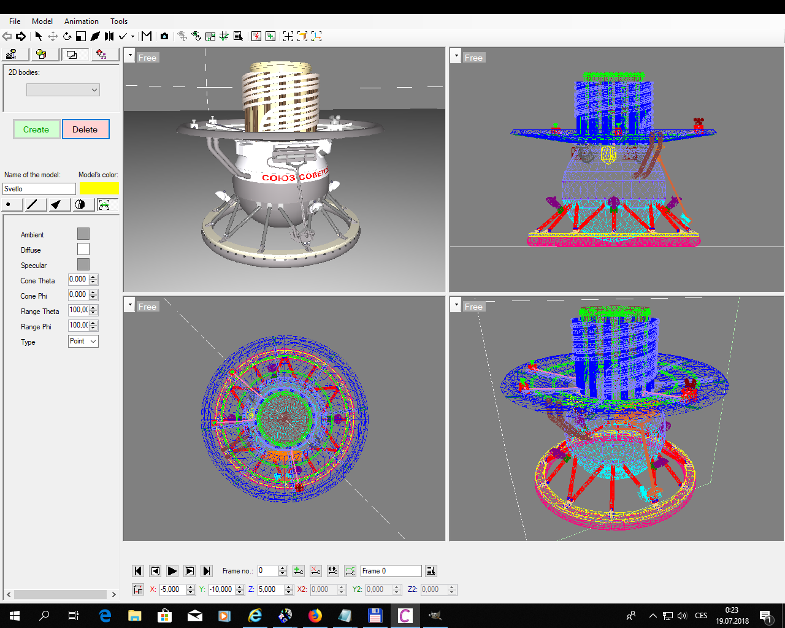Activate the rotate tool in toolbar
Viewport: 785px width, 628px height.
[x=67, y=36]
